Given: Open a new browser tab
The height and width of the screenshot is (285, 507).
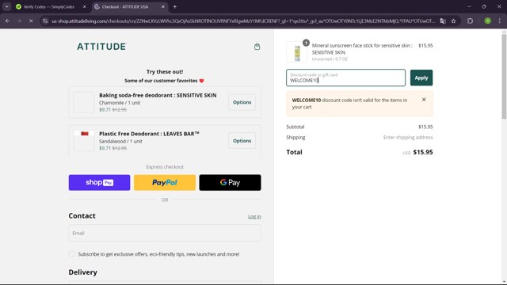Looking at the screenshot, I should point(174,7).
